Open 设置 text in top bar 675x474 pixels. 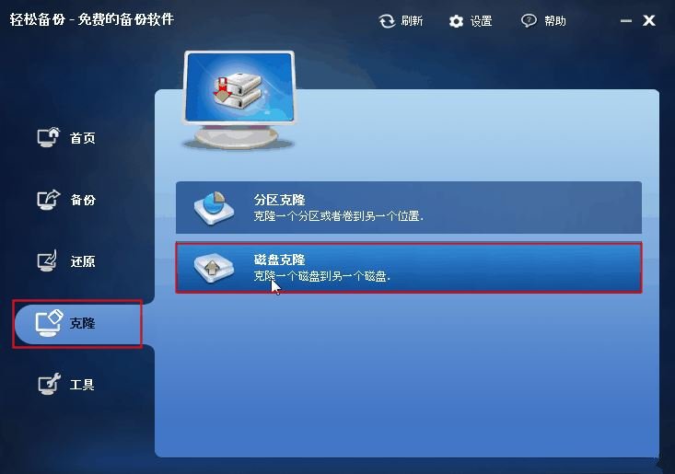[481, 21]
